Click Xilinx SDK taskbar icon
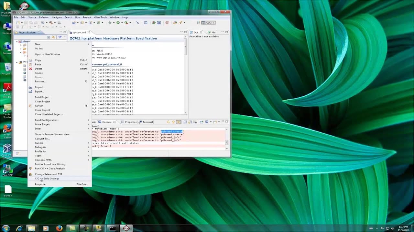Screen dimensions: 414x232 pyautogui.click(x=126, y=228)
